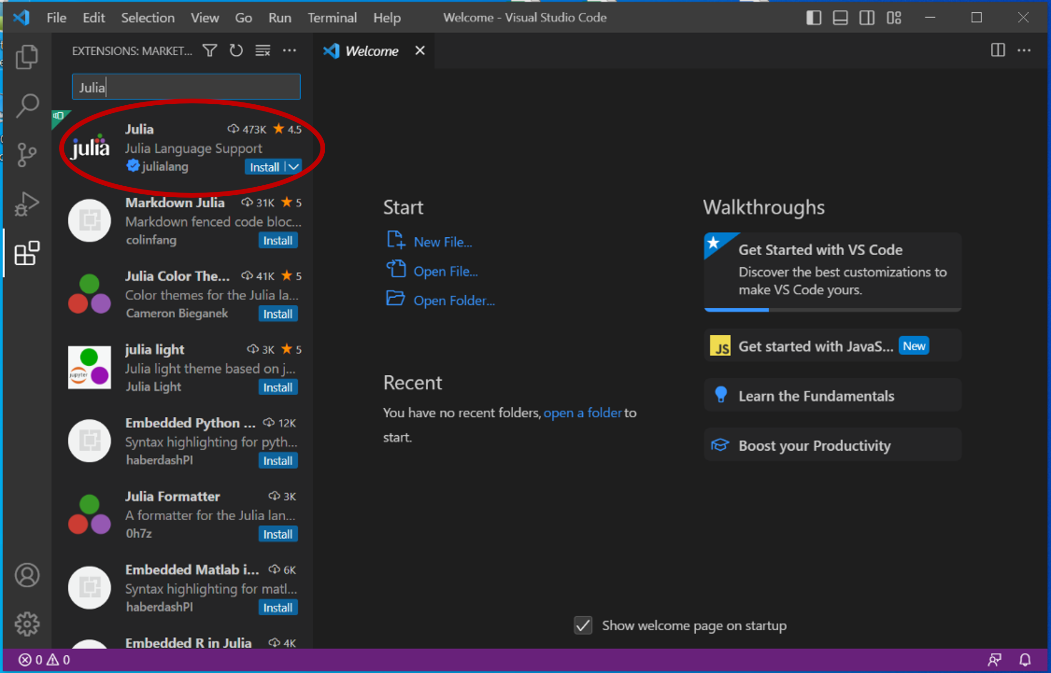Click the extensions search input field

pos(186,87)
